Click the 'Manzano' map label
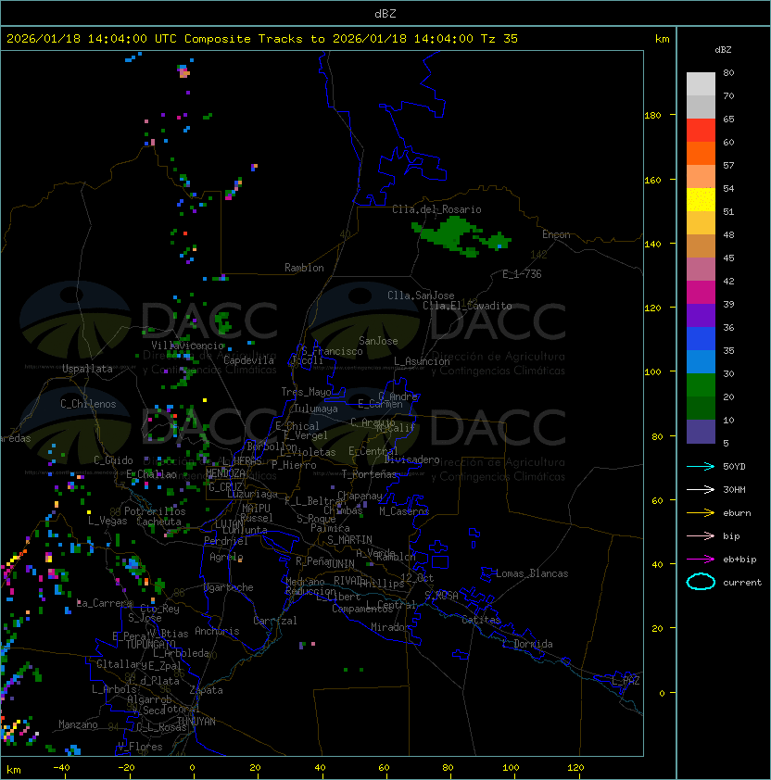 pos(78,724)
